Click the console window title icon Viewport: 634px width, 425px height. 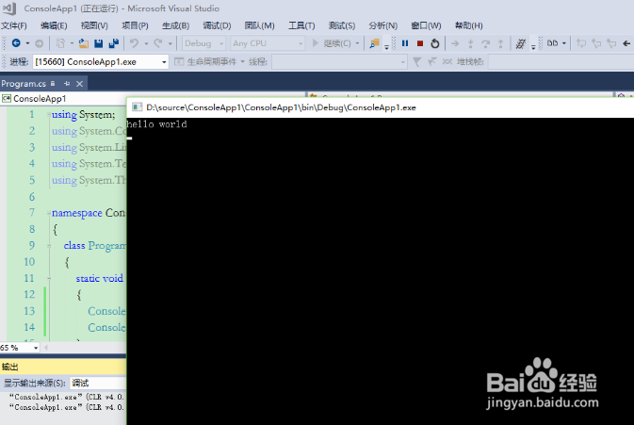pos(138,107)
